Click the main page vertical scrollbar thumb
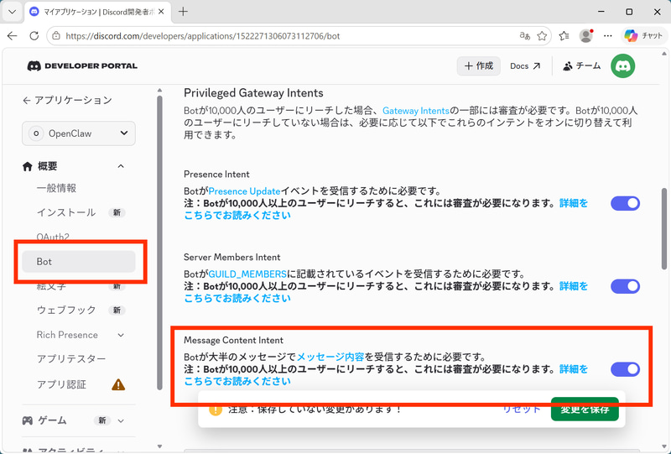Screen dimensions: 671x454 pyautogui.click(x=664, y=228)
